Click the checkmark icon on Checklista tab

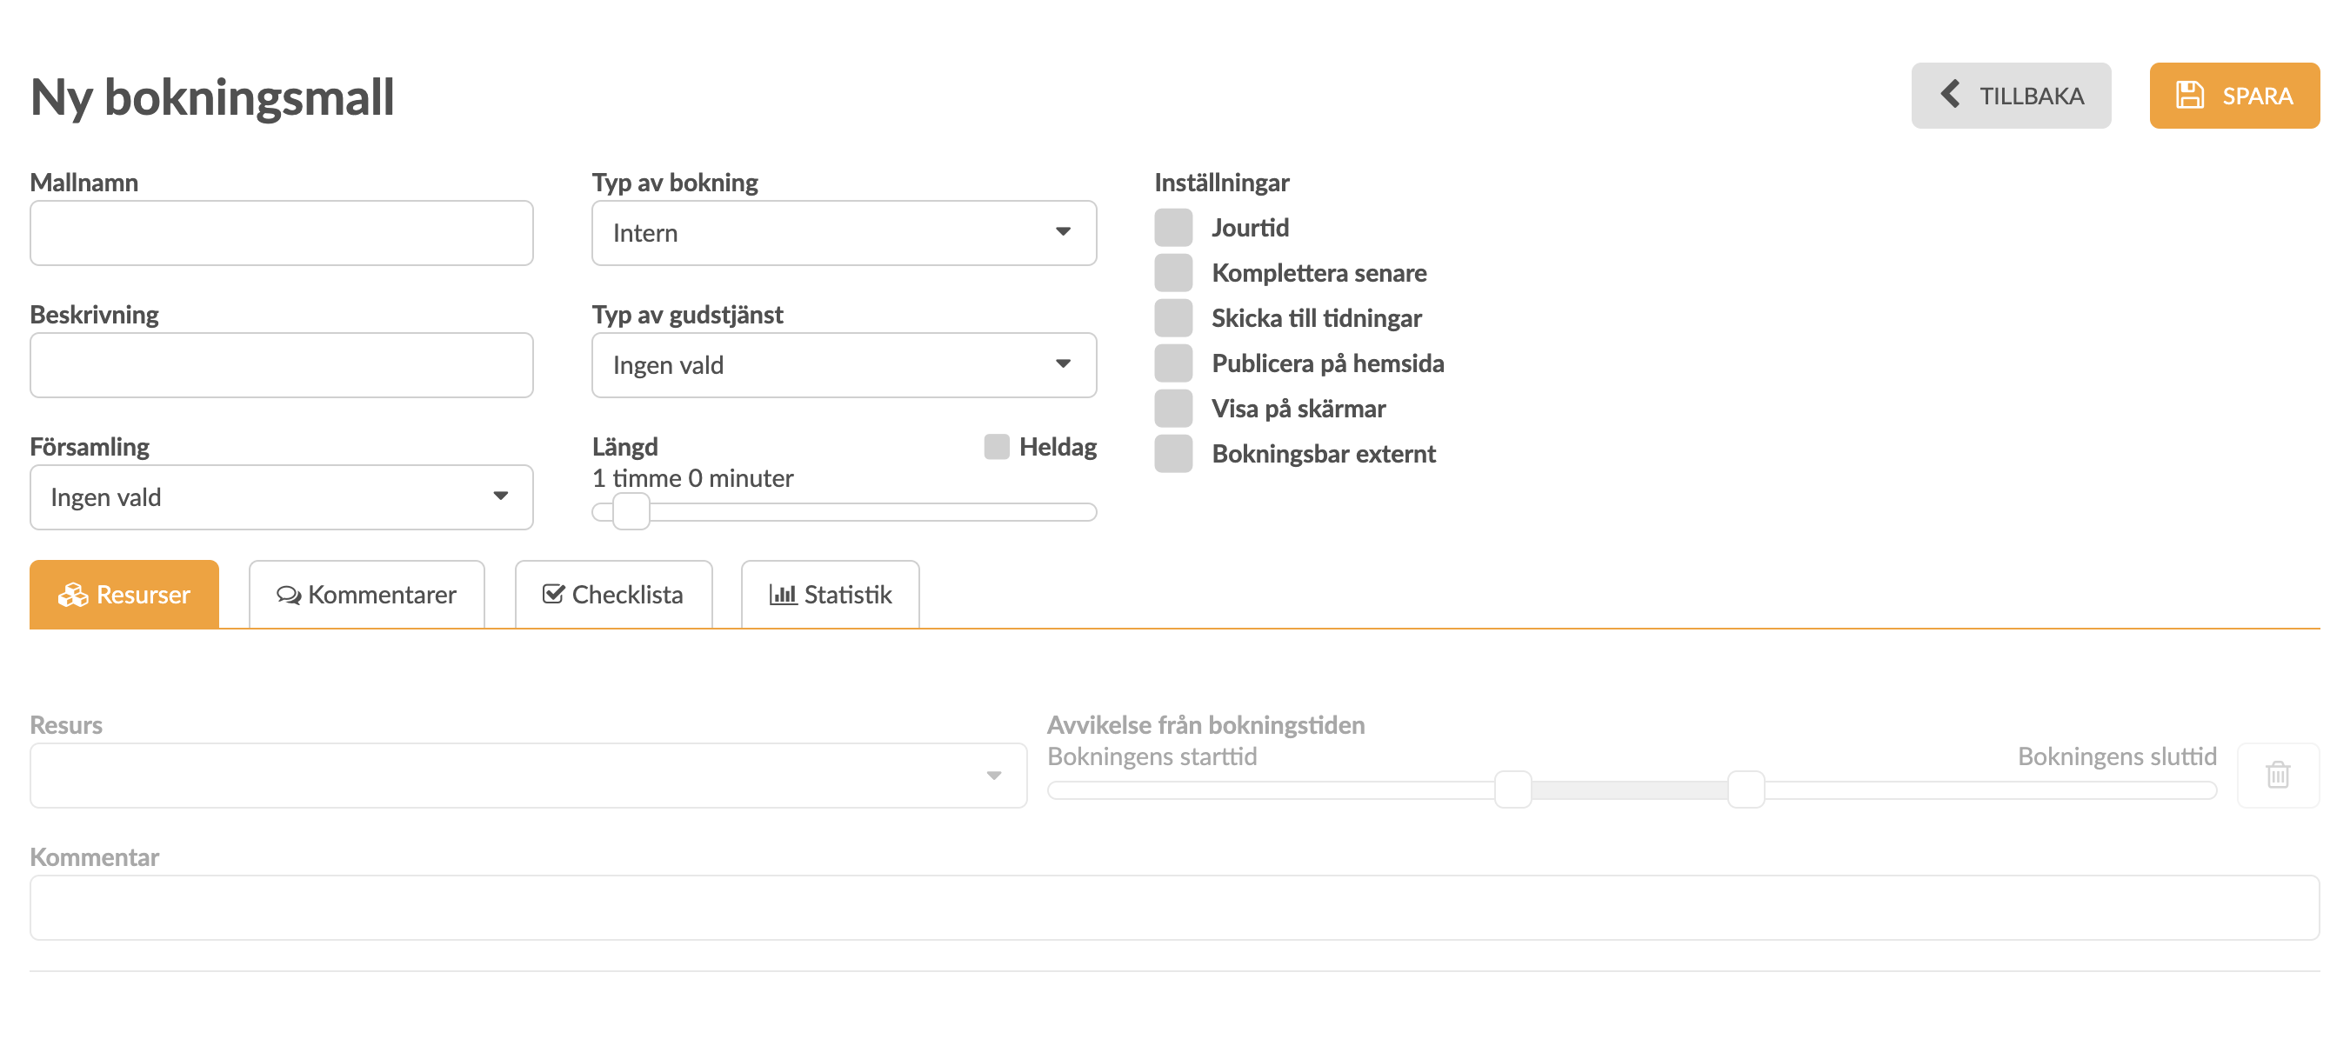pos(553,594)
